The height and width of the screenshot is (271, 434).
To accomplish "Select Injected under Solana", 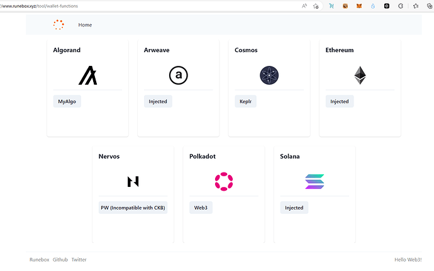I will (x=294, y=208).
